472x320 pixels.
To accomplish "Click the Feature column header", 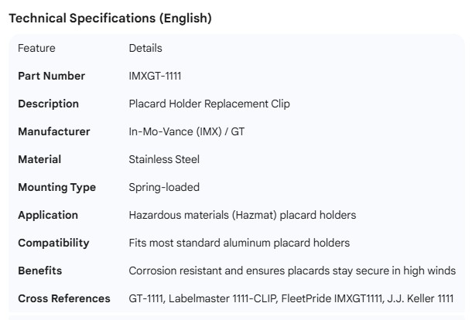I will point(36,48).
